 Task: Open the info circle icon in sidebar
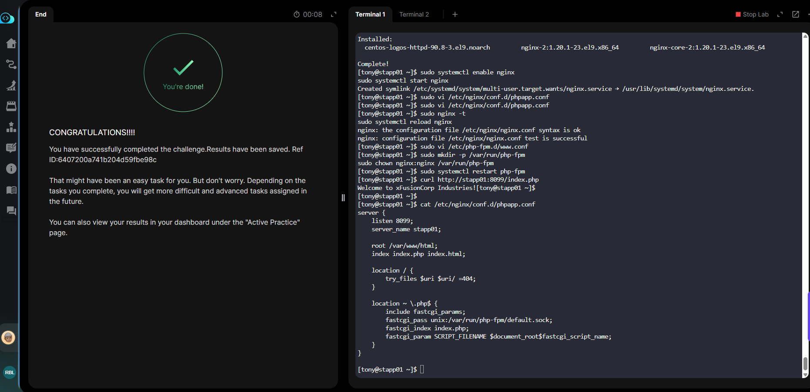pyautogui.click(x=11, y=169)
